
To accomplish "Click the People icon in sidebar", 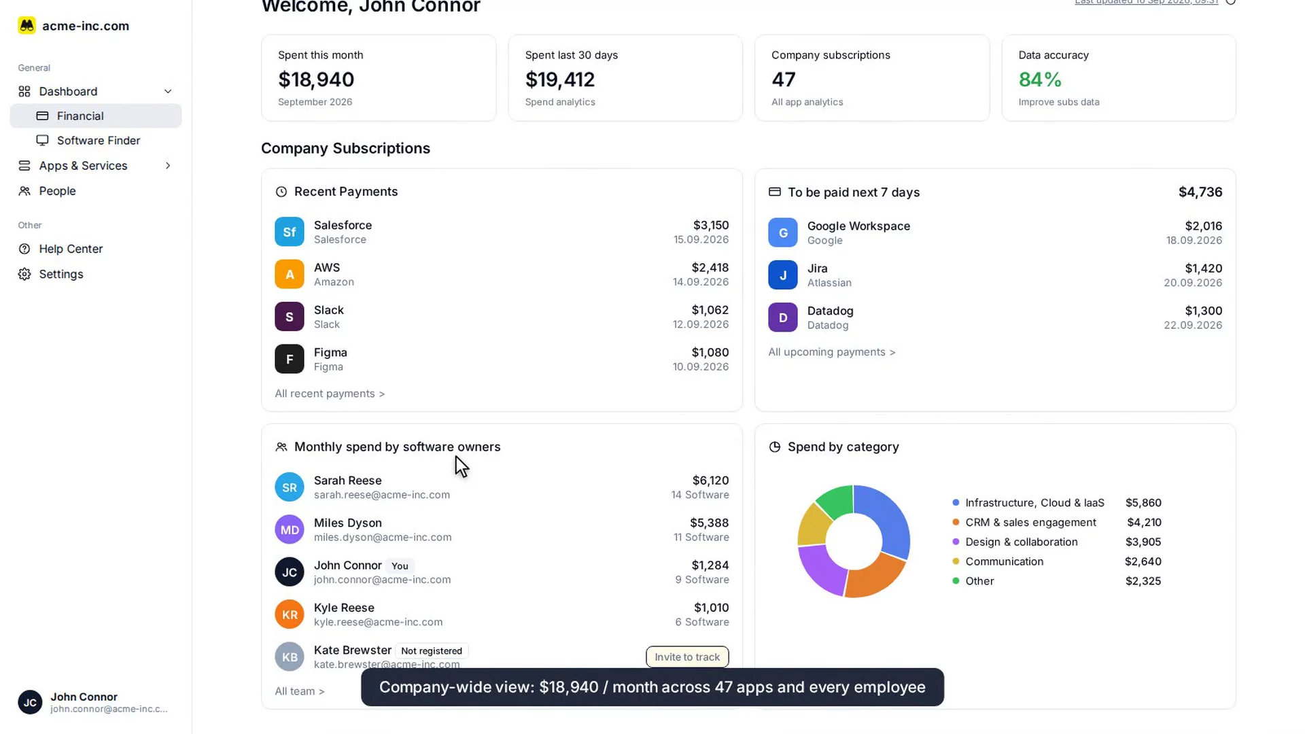I will tap(24, 191).
